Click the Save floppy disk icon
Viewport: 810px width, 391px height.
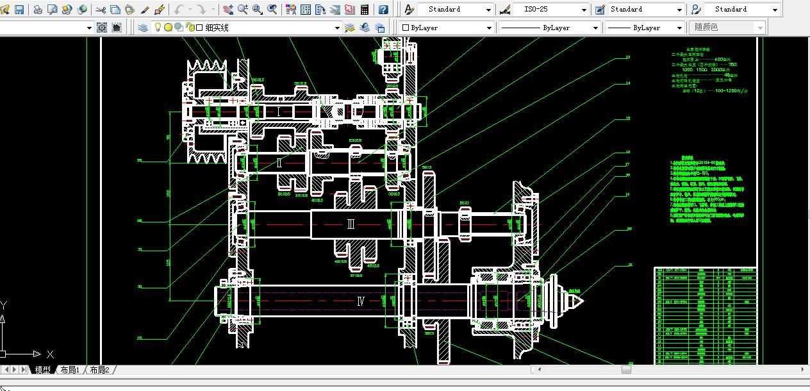point(19,10)
